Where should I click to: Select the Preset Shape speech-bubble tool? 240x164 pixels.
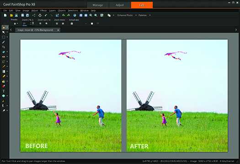[4, 96]
